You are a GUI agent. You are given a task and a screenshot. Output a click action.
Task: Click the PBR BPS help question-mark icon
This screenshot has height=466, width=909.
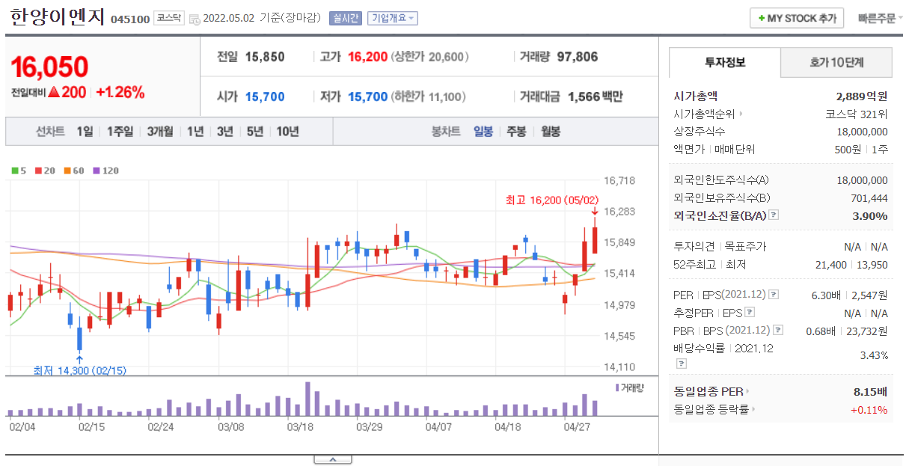point(779,330)
